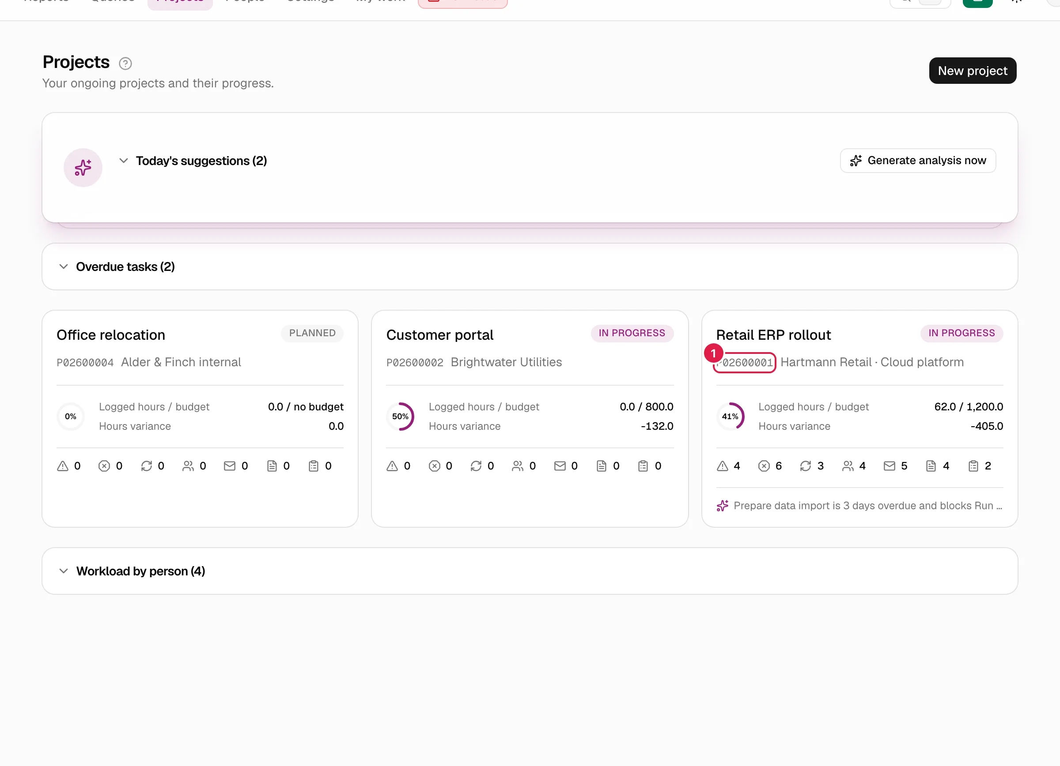Click the PLANNED status badge
This screenshot has width=1060, height=766.
(312, 333)
